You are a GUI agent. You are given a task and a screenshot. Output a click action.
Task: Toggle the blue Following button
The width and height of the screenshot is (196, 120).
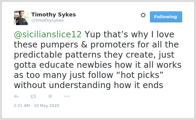point(166,17)
